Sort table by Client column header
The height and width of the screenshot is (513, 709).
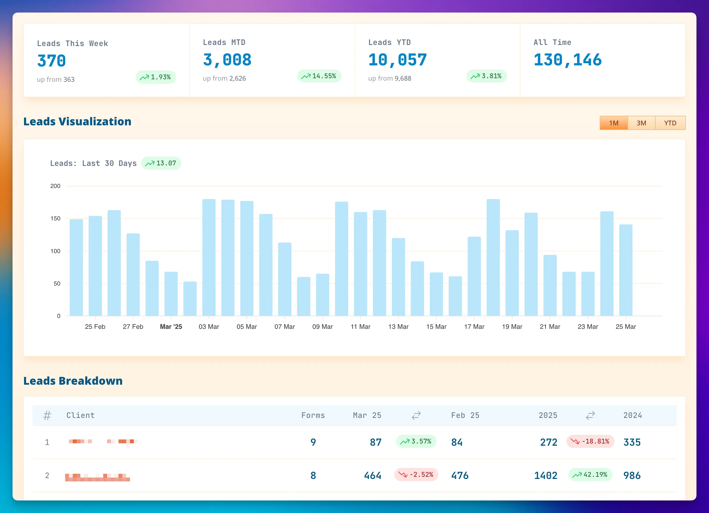tap(80, 415)
